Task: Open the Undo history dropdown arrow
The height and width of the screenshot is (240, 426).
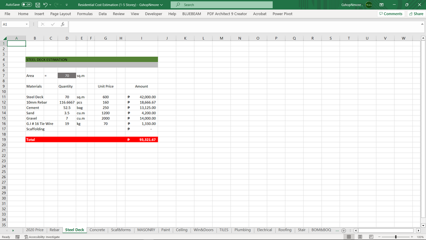Action: [x=50, y=5]
